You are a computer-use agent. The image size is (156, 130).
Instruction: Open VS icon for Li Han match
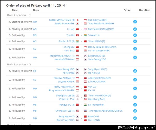click(x=135, y=29)
